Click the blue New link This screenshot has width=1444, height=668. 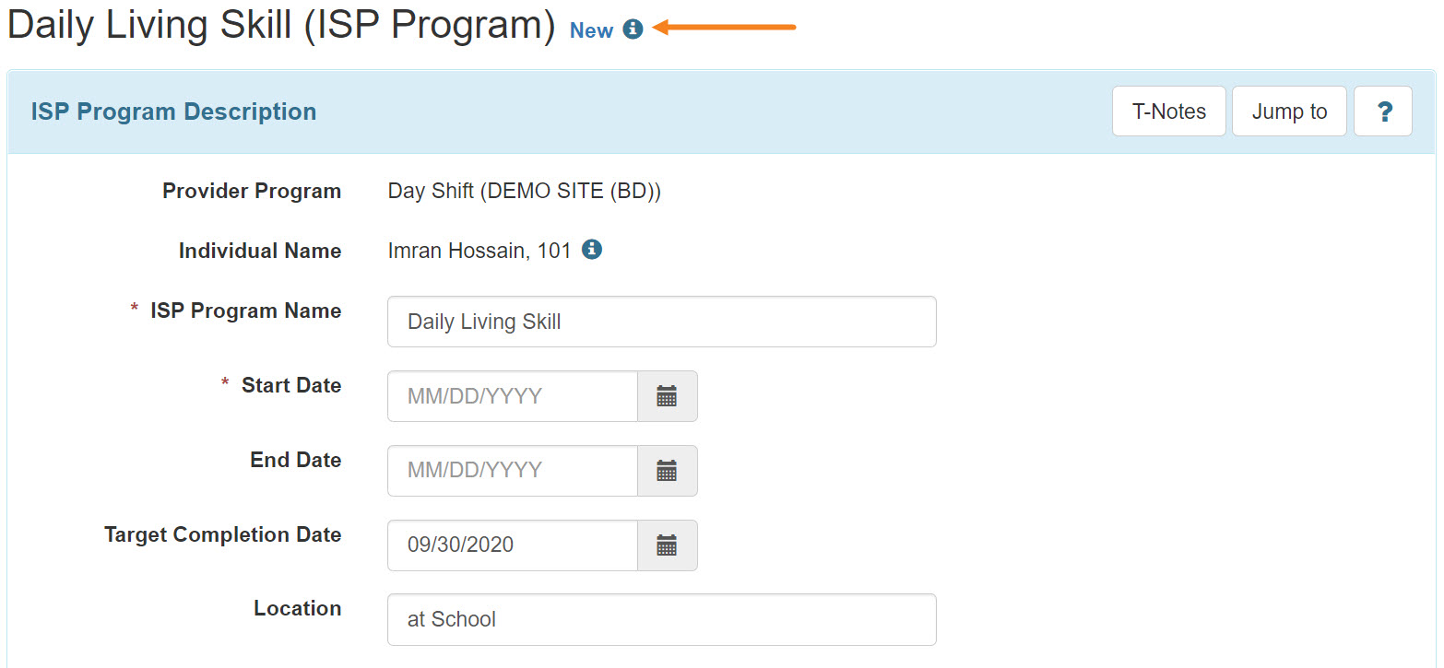[591, 29]
